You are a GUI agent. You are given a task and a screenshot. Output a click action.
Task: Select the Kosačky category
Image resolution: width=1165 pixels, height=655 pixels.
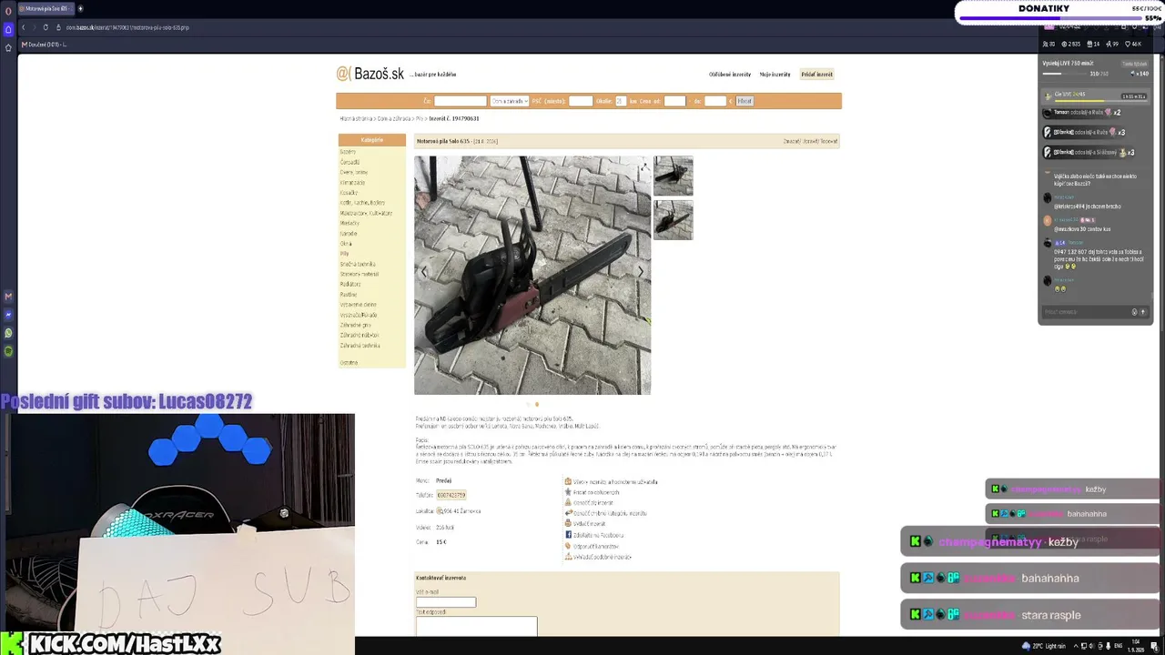pyautogui.click(x=349, y=193)
